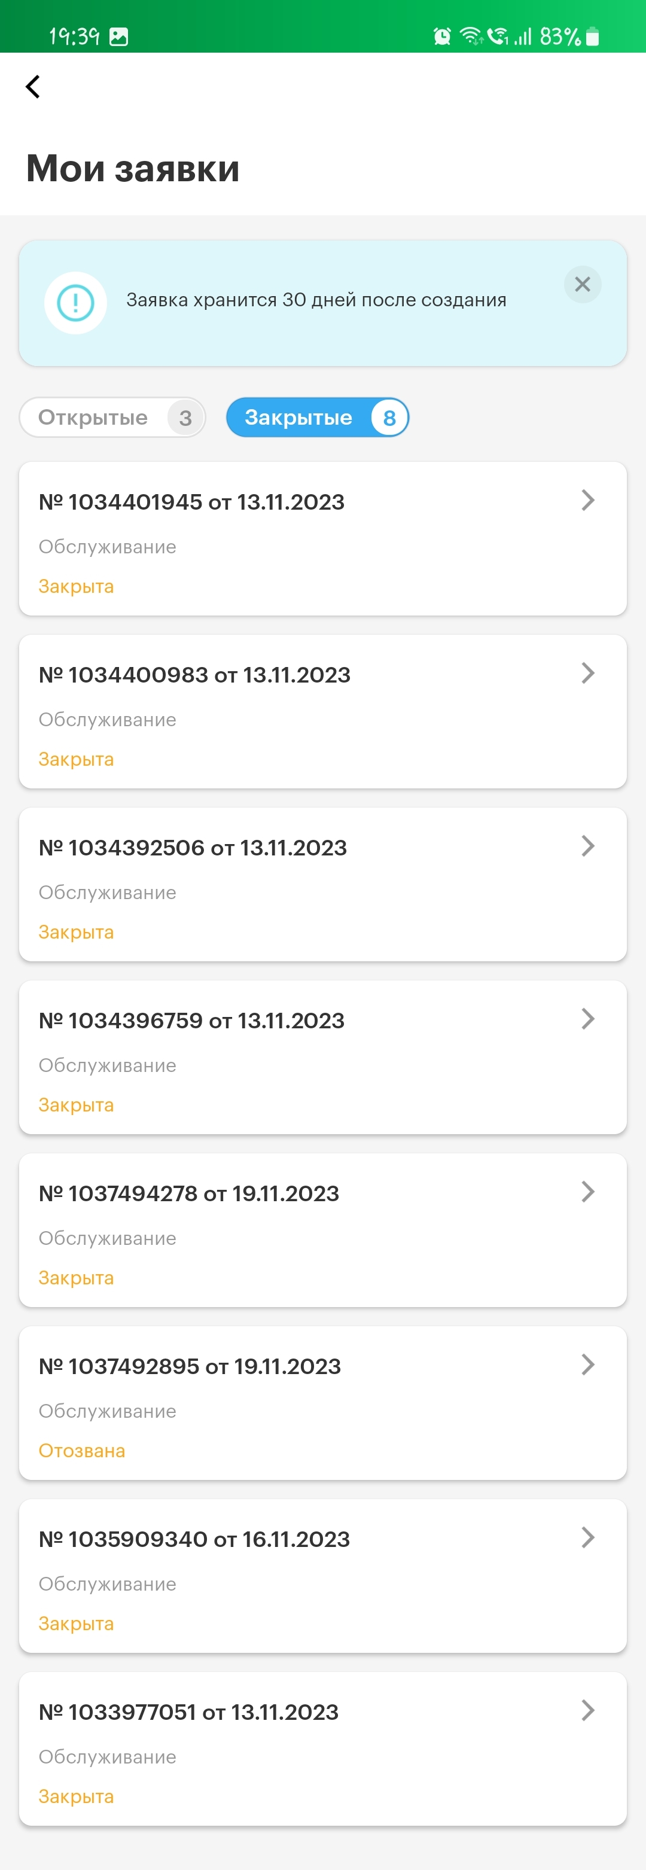Tap the battery indicator in status bar
This screenshot has height=1870, width=646.
coord(592,35)
